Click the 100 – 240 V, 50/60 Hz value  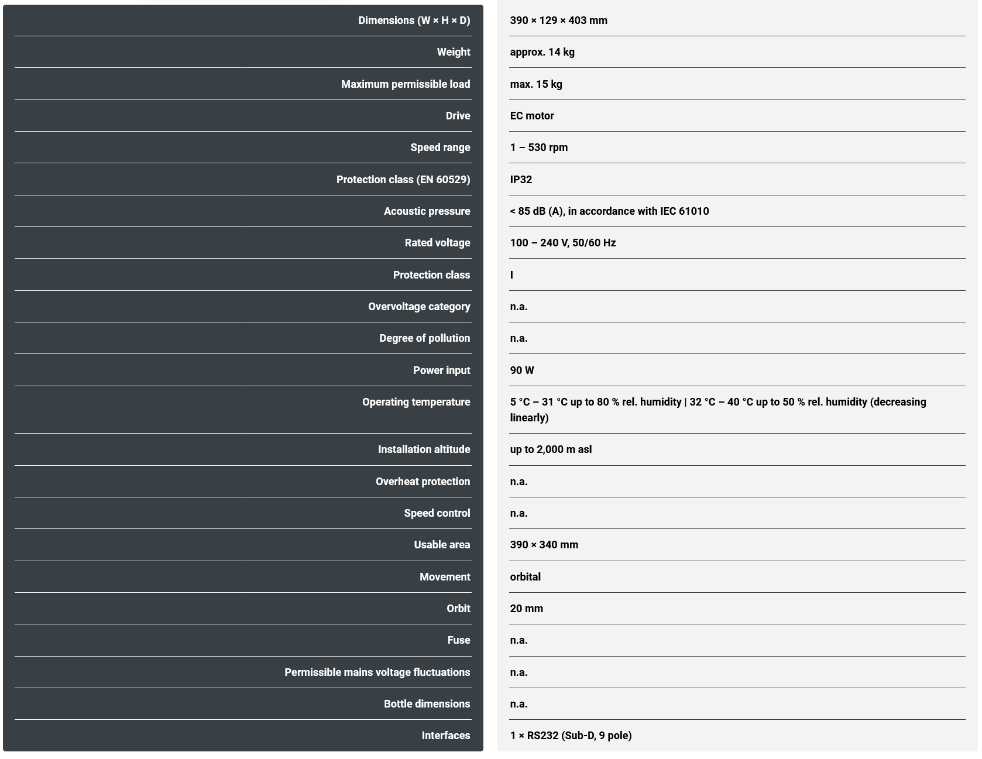pyautogui.click(x=562, y=243)
